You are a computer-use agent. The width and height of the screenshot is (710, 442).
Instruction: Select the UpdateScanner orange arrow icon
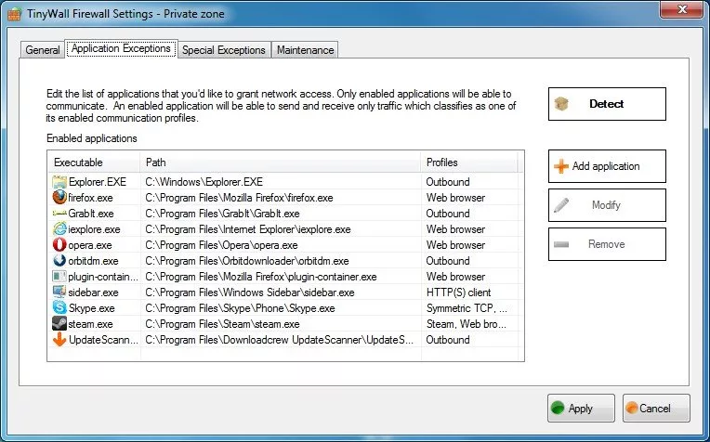point(59,339)
